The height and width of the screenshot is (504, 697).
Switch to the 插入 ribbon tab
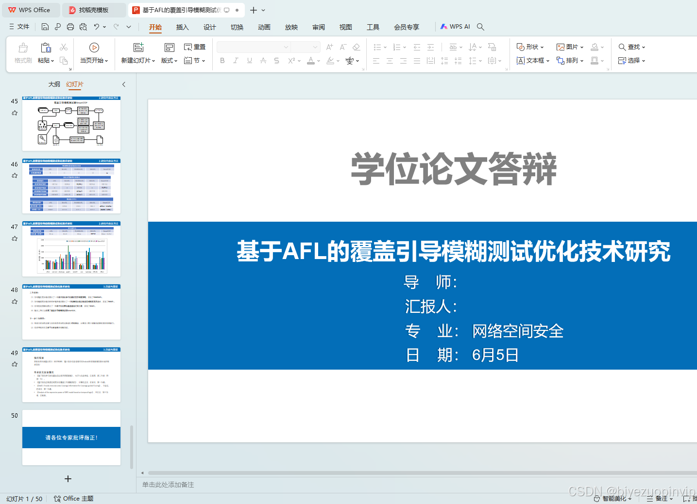182,27
